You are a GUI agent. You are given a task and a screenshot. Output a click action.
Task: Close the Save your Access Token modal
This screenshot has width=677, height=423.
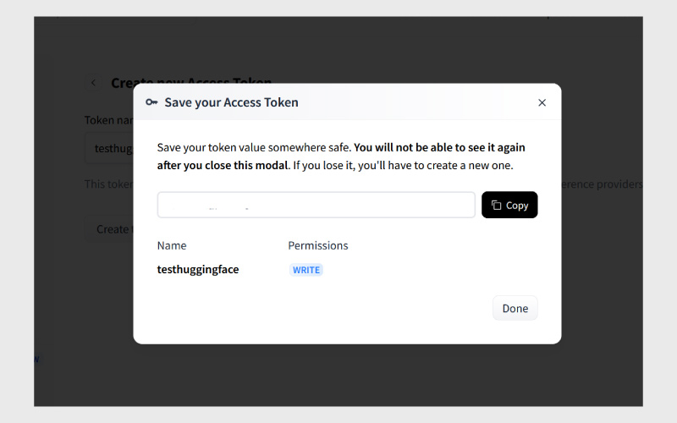pos(542,102)
